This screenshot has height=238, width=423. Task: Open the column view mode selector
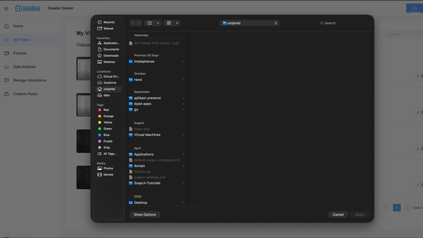(153, 23)
